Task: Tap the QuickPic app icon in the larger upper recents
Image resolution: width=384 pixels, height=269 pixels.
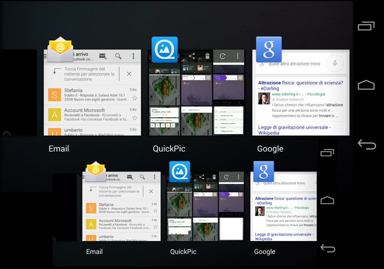Action: point(165,50)
